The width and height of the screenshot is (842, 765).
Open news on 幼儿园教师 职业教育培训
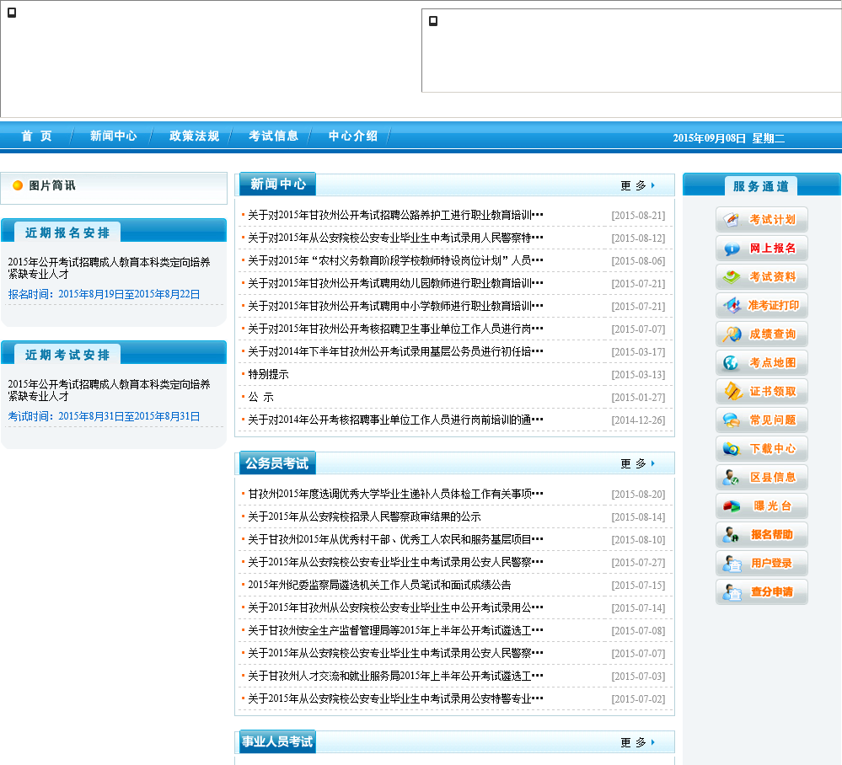395,283
